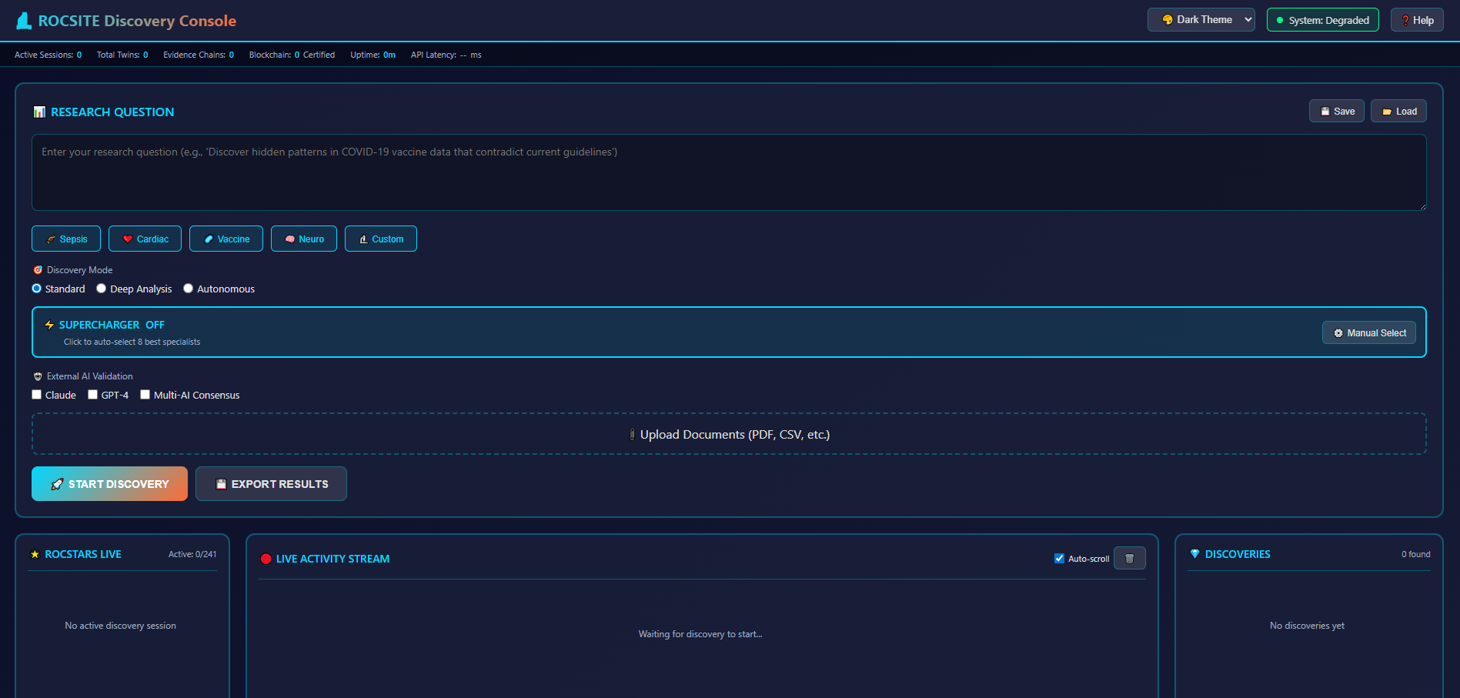This screenshot has width=1460, height=698.
Task: Select the Sepsis preset with syringe icon
Action: (65, 239)
